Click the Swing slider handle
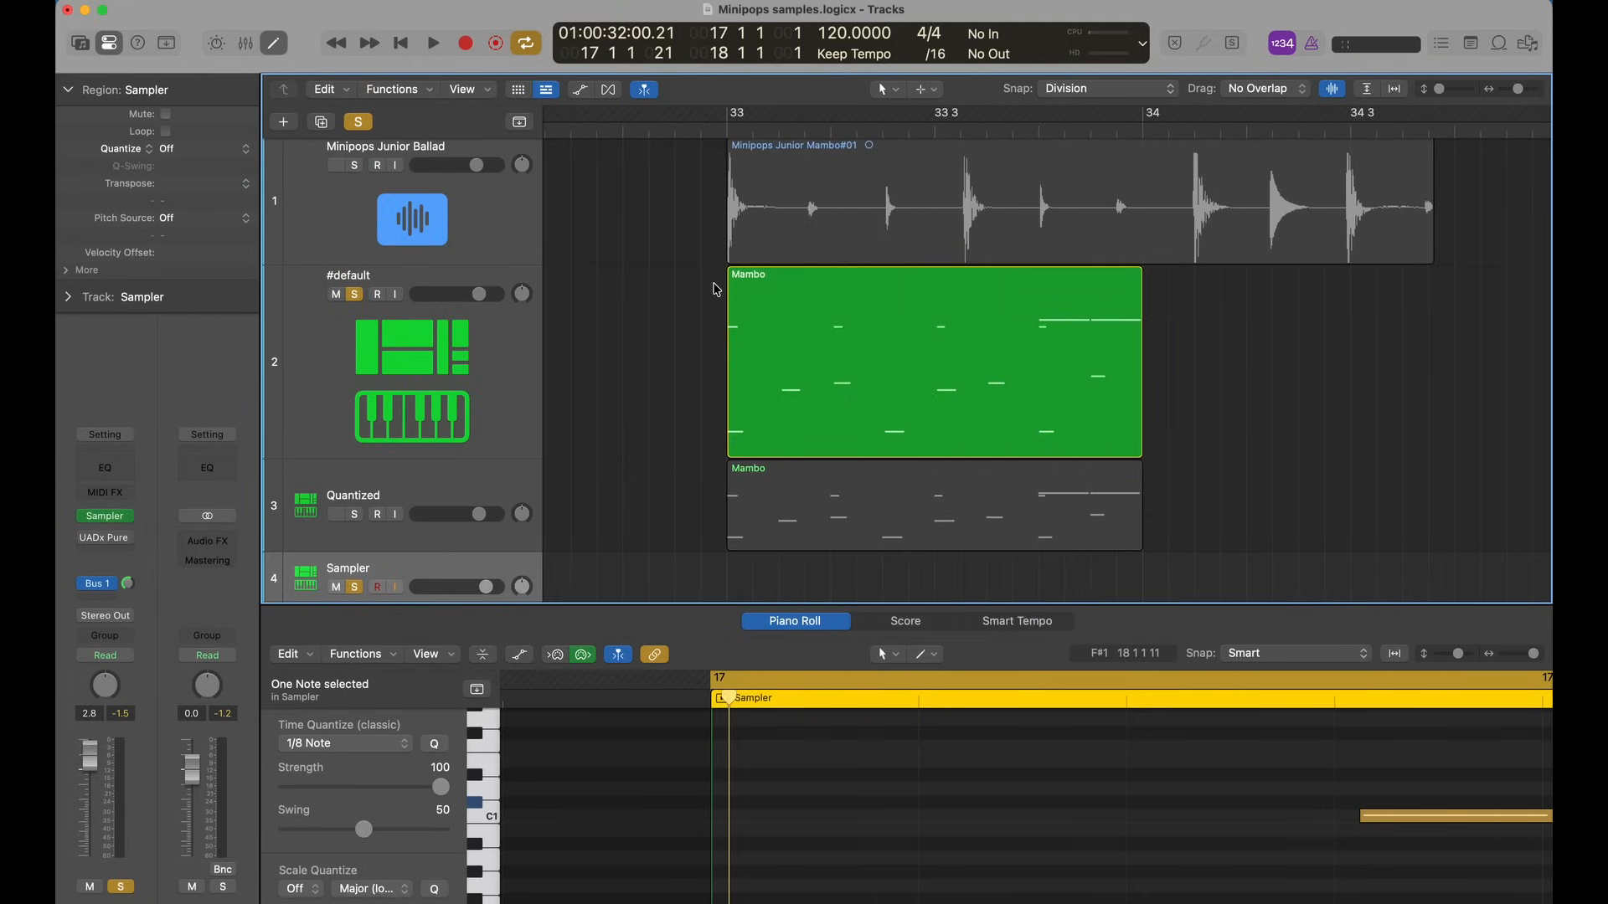The image size is (1608, 904). pos(363,830)
